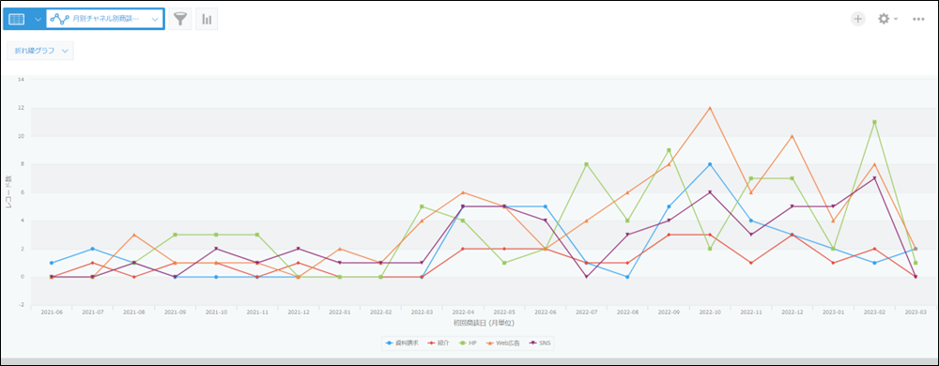Expand the small arrow next to the gear

pyautogui.click(x=895, y=19)
